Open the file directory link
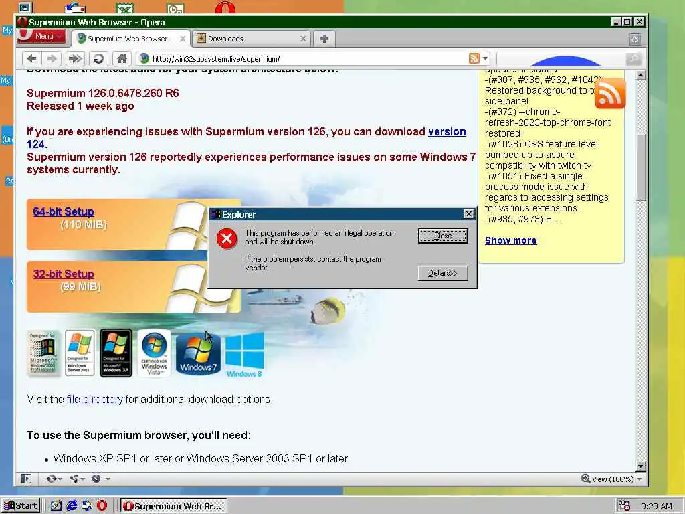The image size is (685, 514). [95, 399]
